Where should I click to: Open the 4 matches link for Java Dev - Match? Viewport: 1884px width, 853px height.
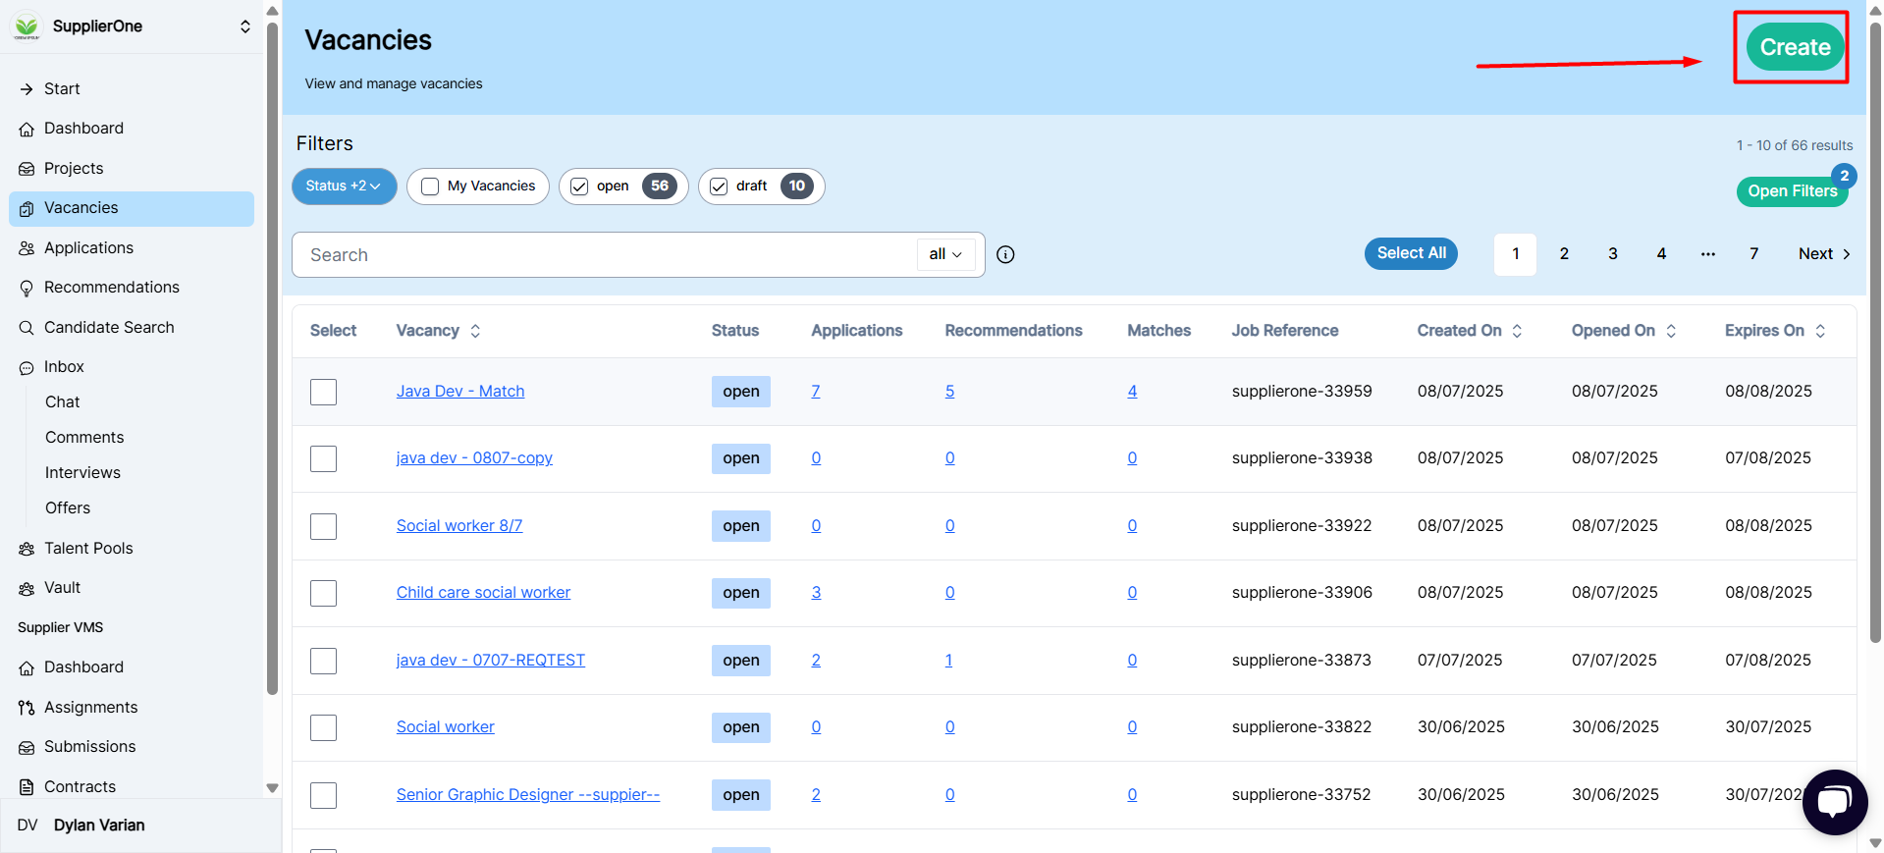point(1132,392)
